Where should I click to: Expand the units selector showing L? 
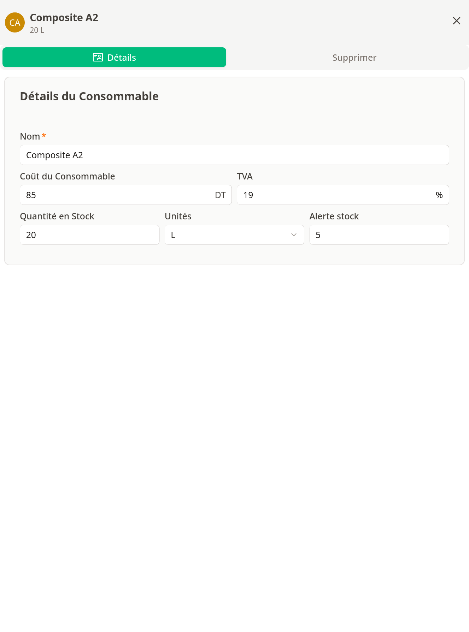(x=233, y=235)
